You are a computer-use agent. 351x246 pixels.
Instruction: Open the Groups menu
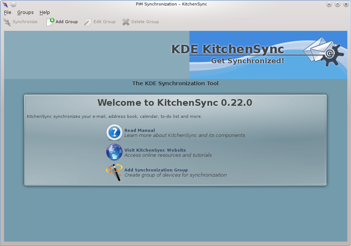click(x=25, y=12)
